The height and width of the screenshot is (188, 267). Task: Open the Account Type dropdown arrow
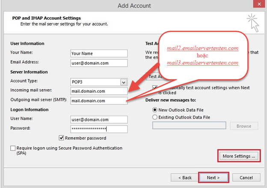click(124, 82)
